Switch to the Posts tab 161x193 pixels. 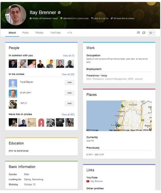25,33
